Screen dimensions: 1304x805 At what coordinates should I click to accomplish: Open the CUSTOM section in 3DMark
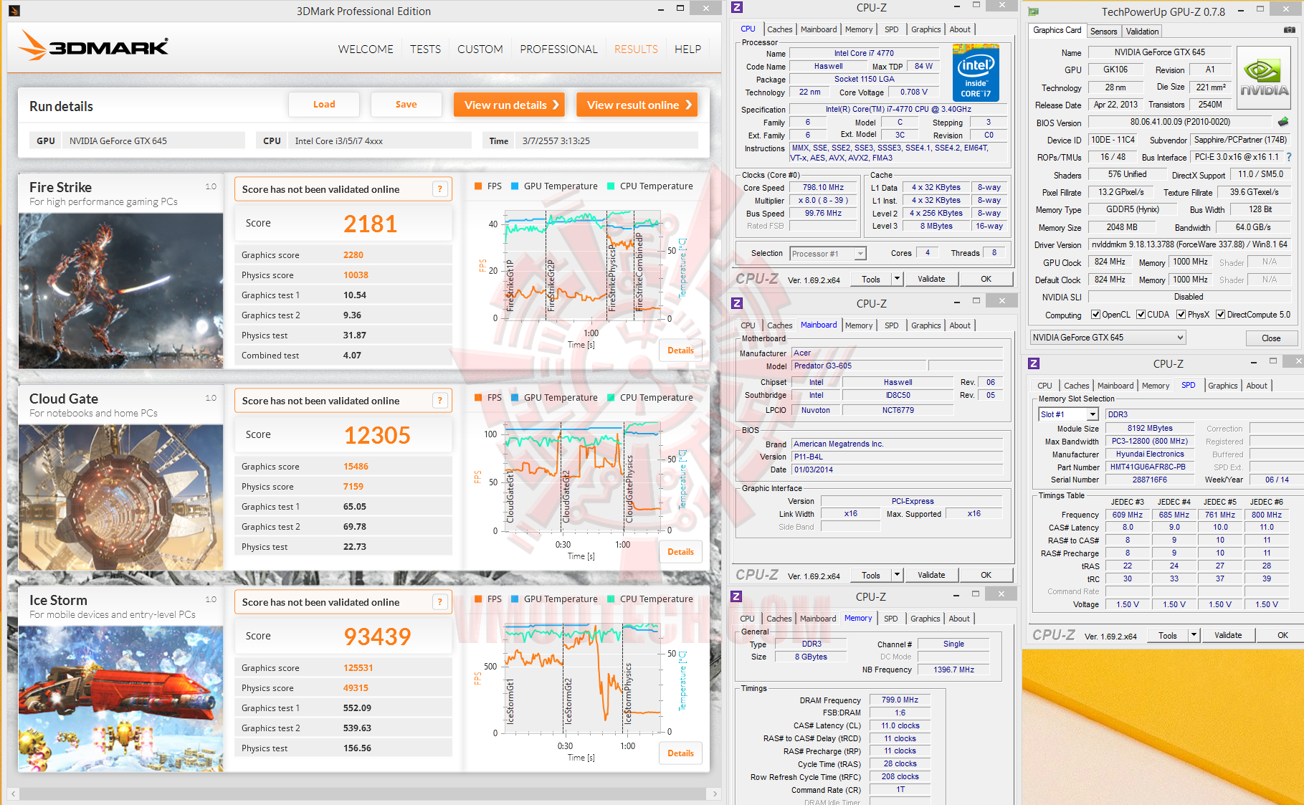480,49
